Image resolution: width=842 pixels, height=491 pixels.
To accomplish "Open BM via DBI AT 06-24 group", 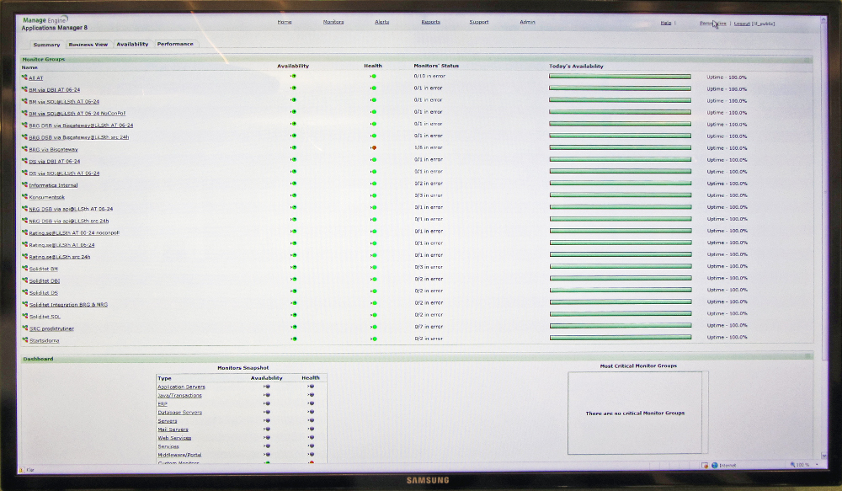I will (x=54, y=90).
